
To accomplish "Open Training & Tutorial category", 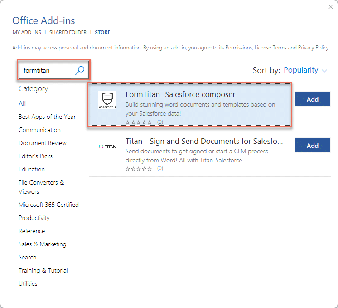I will pos(43,271).
